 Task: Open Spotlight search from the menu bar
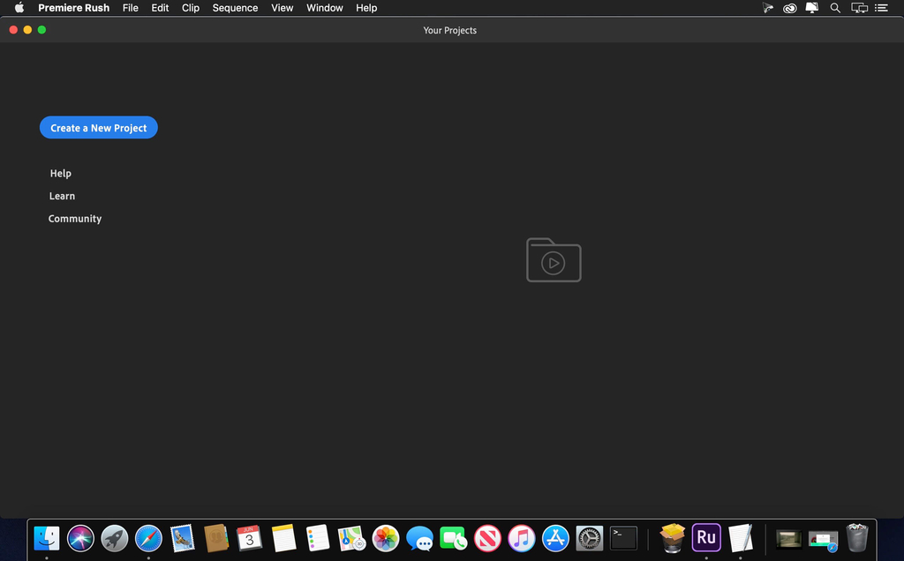835,8
